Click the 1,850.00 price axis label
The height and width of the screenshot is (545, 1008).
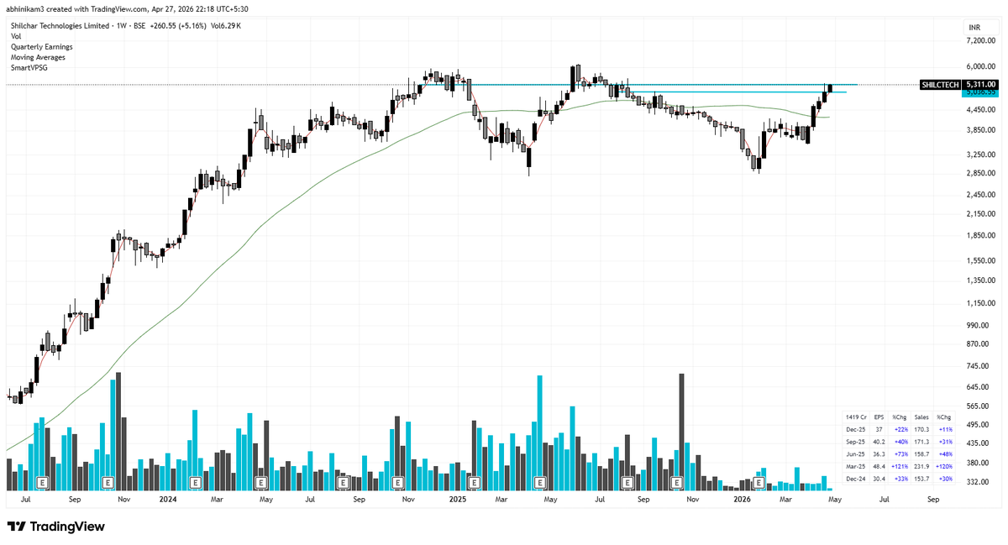pyautogui.click(x=981, y=235)
